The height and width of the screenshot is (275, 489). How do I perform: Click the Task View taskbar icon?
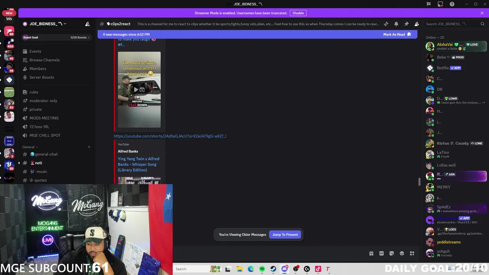228,269
